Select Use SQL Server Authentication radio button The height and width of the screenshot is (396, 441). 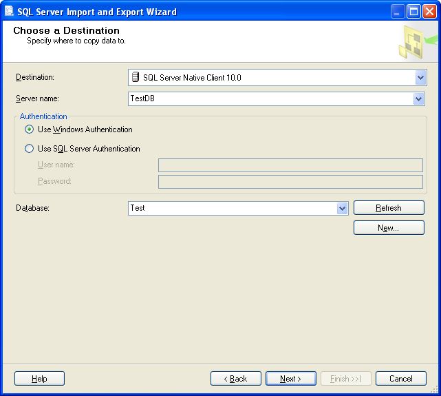point(30,148)
